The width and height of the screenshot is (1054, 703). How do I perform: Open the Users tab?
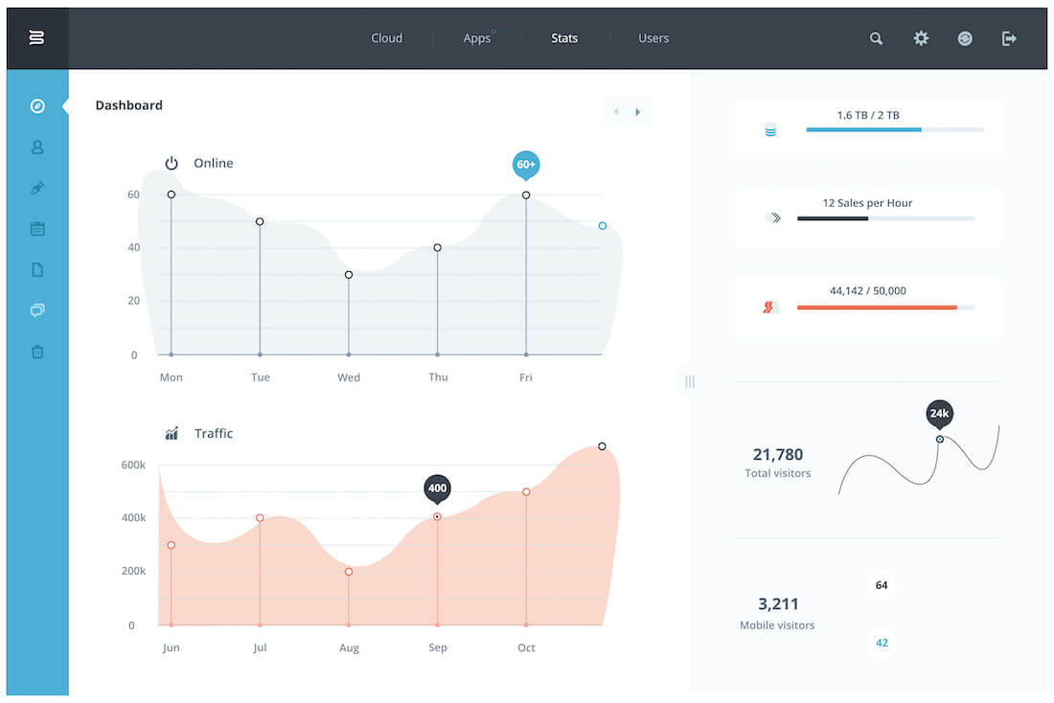(x=653, y=38)
